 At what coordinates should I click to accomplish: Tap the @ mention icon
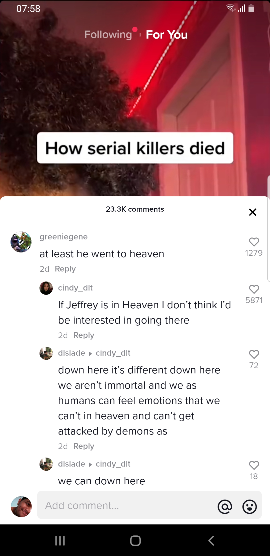pos(224,506)
